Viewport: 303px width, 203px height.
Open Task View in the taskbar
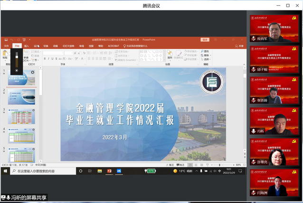pyautogui.click(x=90, y=171)
